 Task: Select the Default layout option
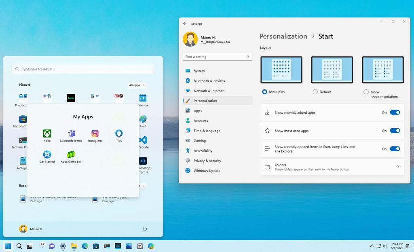(x=315, y=92)
